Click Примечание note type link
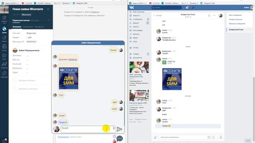 coord(63,137)
